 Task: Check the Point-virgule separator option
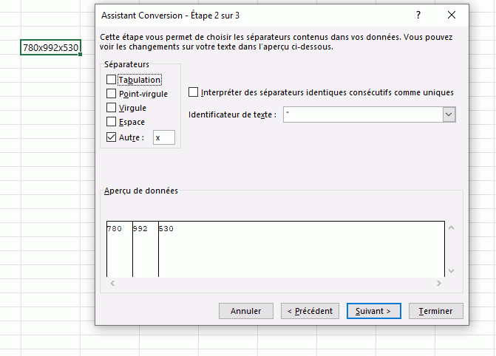(x=112, y=94)
